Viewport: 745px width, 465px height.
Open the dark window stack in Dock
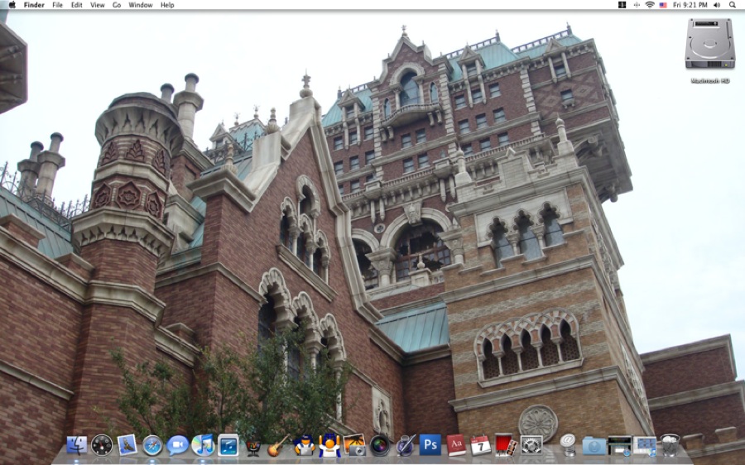(x=619, y=445)
